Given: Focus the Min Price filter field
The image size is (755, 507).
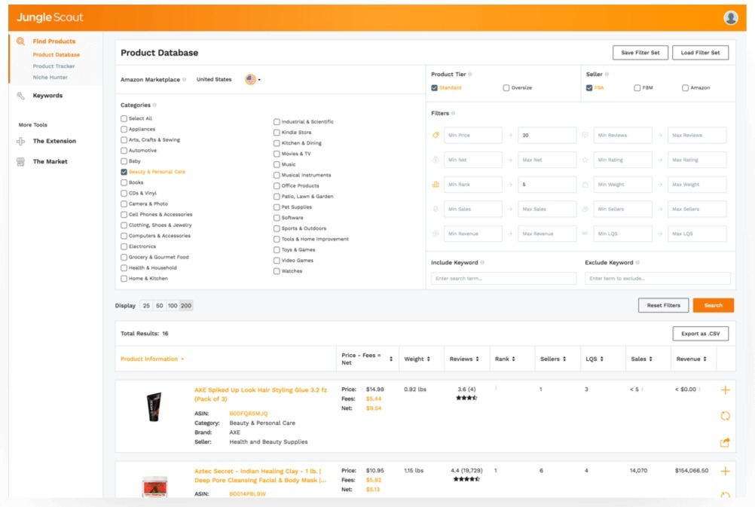Looking at the screenshot, I should point(473,136).
